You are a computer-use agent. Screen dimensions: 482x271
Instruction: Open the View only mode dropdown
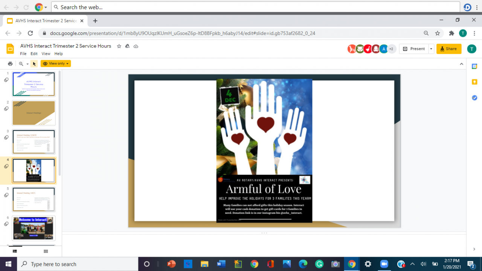(x=56, y=64)
